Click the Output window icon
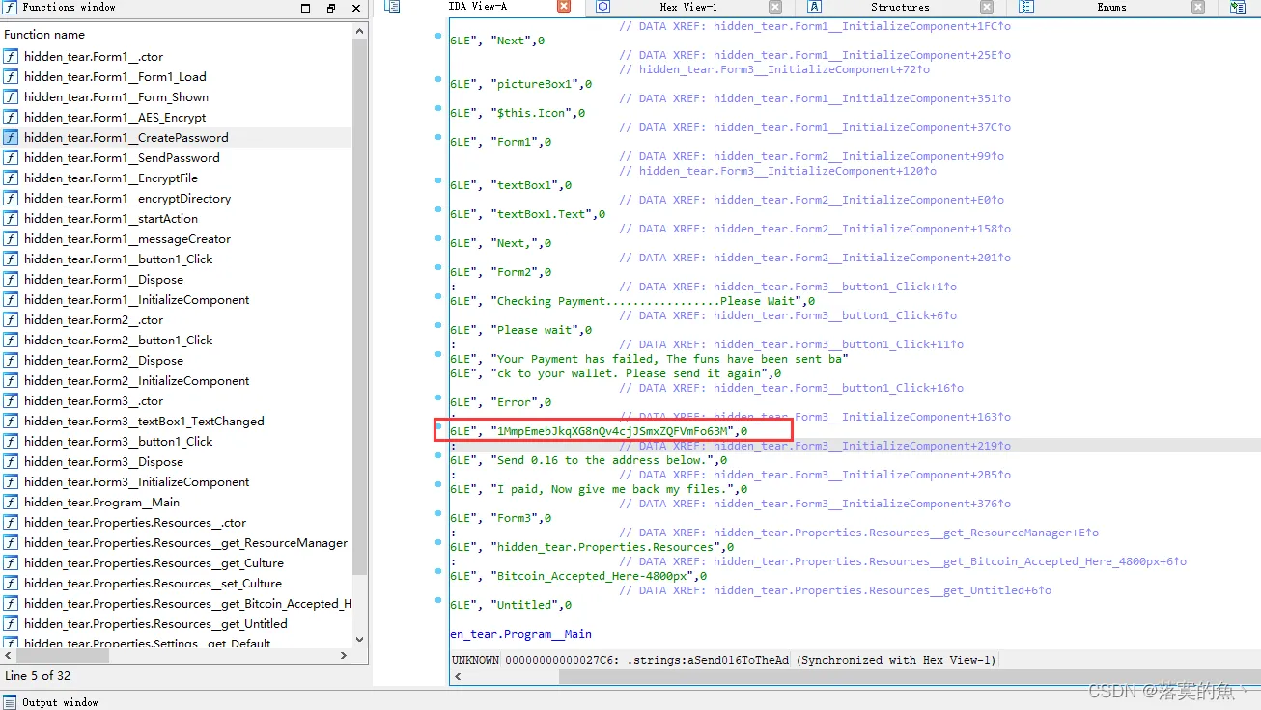The width and height of the screenshot is (1261, 710). point(10,702)
